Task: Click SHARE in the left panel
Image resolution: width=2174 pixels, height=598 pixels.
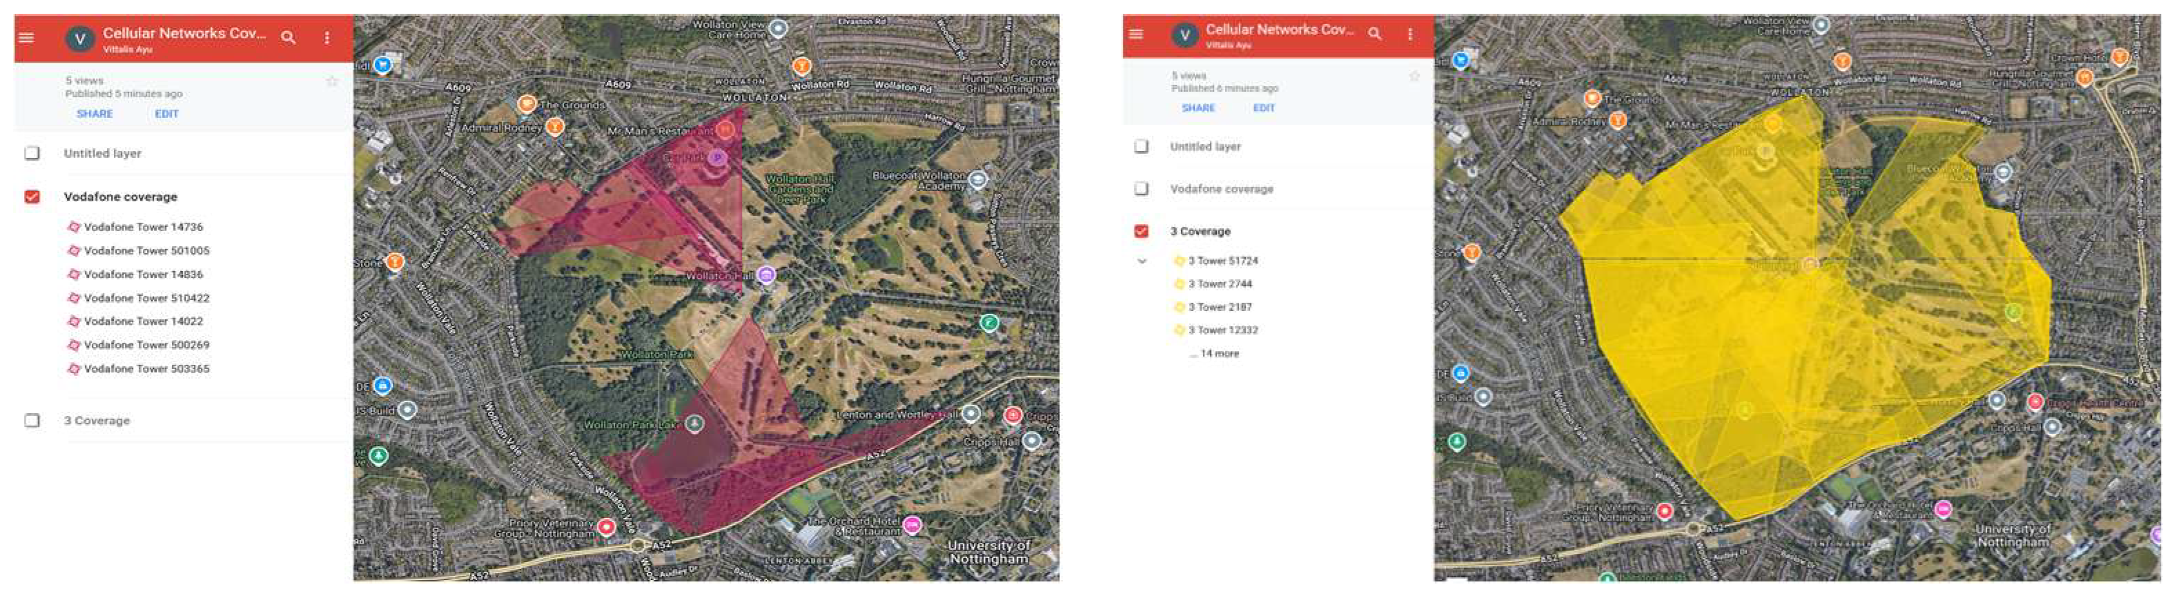Action: [95, 114]
